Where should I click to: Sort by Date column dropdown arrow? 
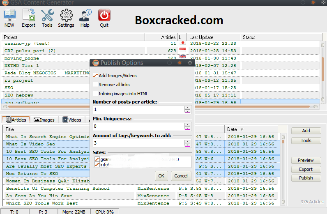(x=242, y=129)
